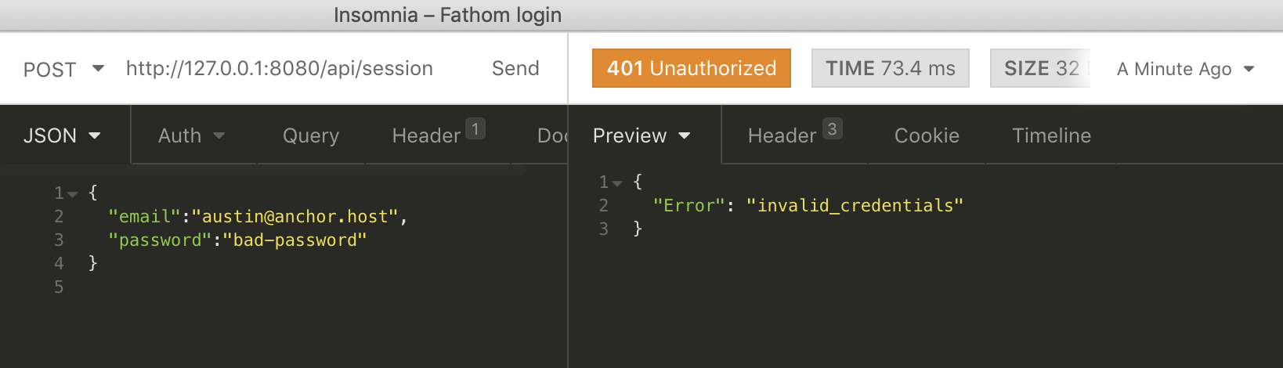This screenshot has width=1283, height=368.
Task: Send the request
Action: pos(515,69)
